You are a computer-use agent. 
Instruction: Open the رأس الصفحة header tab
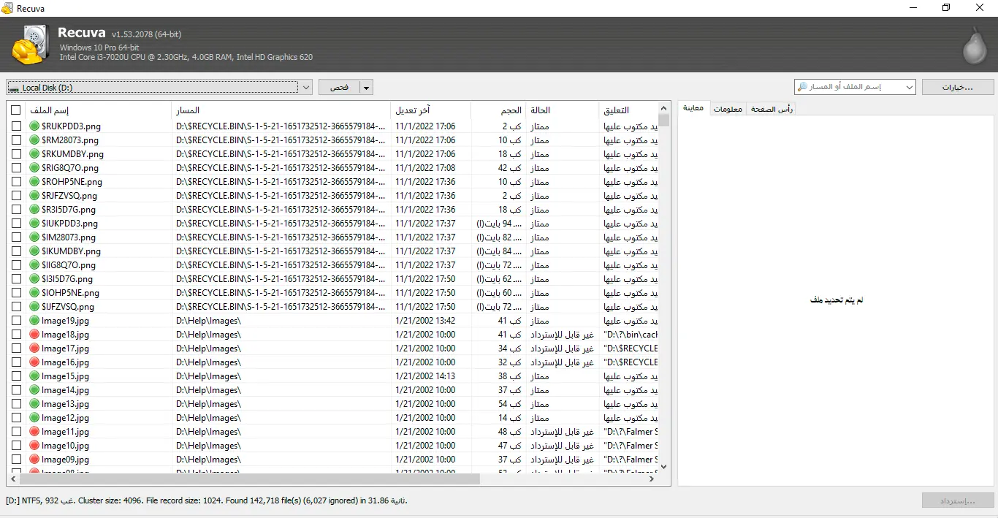pyautogui.click(x=772, y=109)
